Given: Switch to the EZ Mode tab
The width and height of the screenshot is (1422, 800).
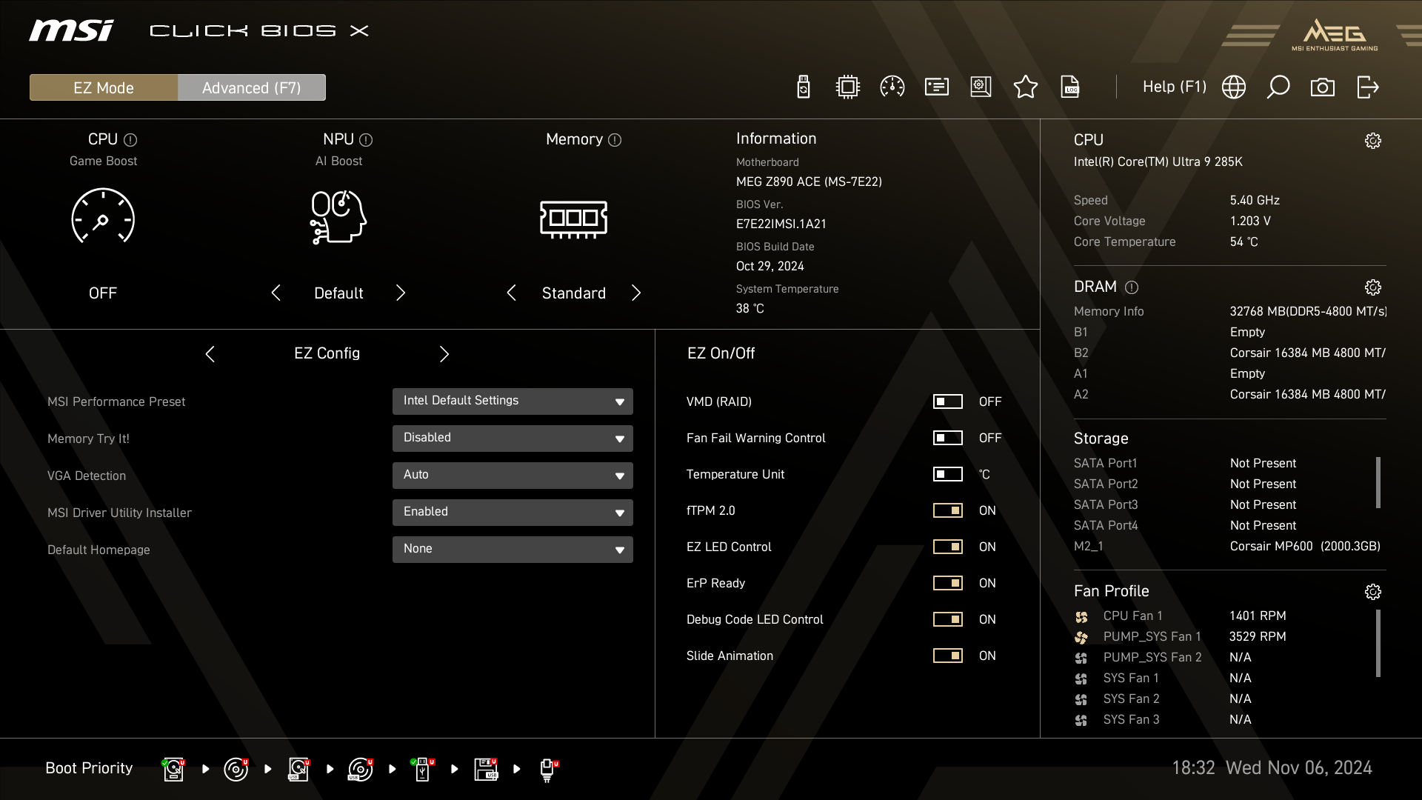Looking at the screenshot, I should 104,87.
